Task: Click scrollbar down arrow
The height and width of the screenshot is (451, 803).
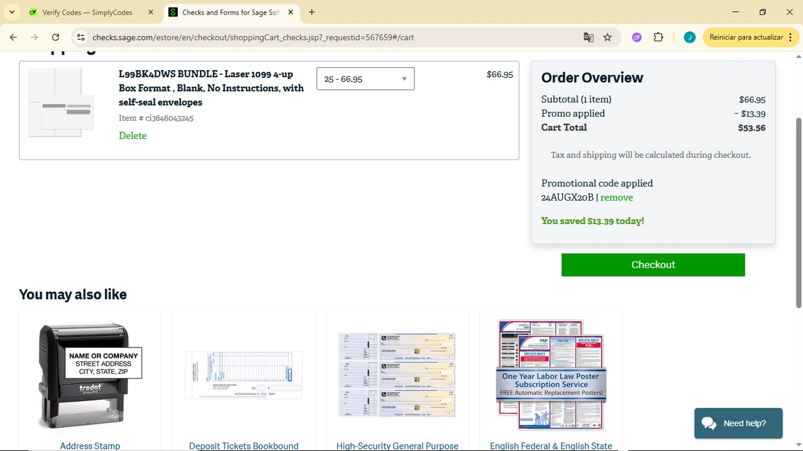Action: (799, 445)
